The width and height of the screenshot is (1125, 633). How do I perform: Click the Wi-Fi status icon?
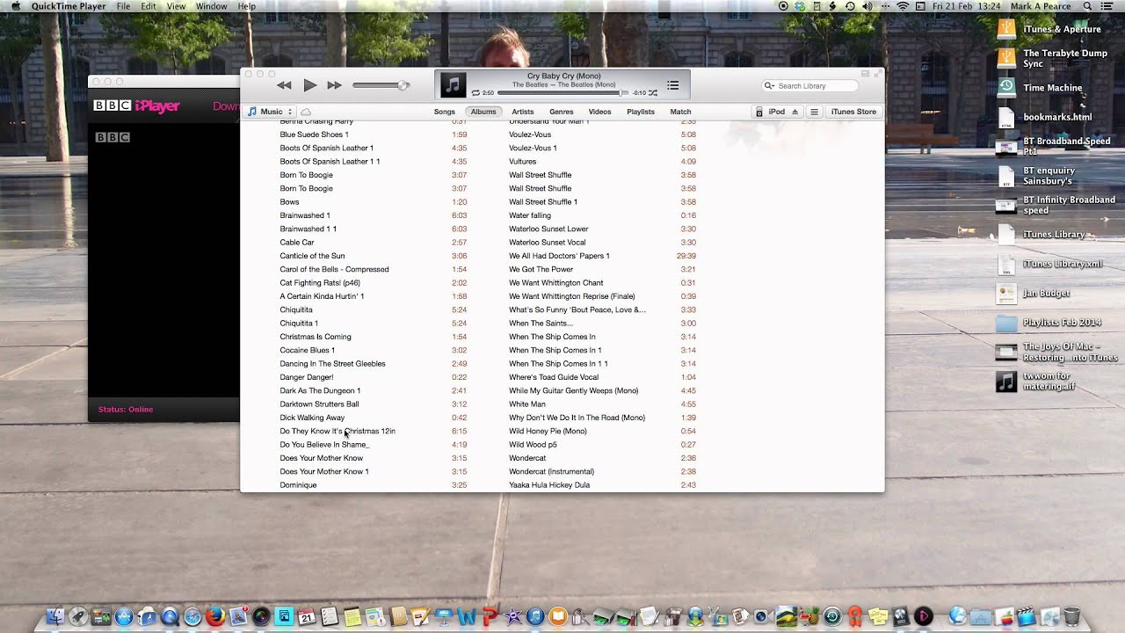click(903, 6)
